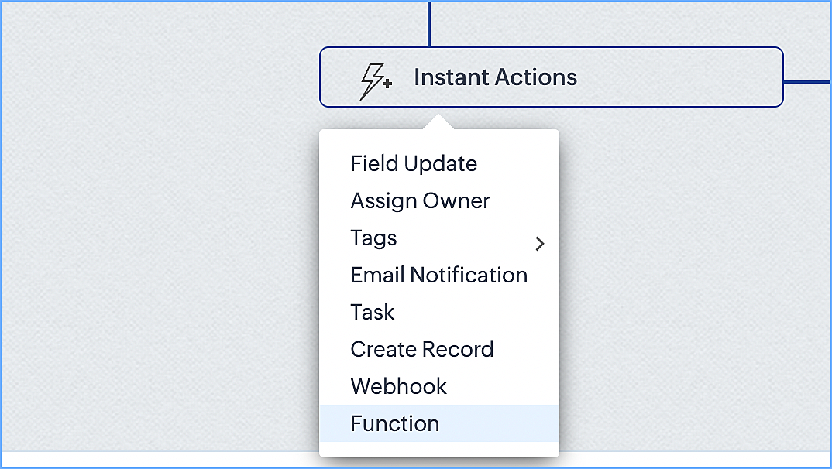This screenshot has width=832, height=469.
Task: Add a Webhook instant action
Action: click(x=398, y=387)
